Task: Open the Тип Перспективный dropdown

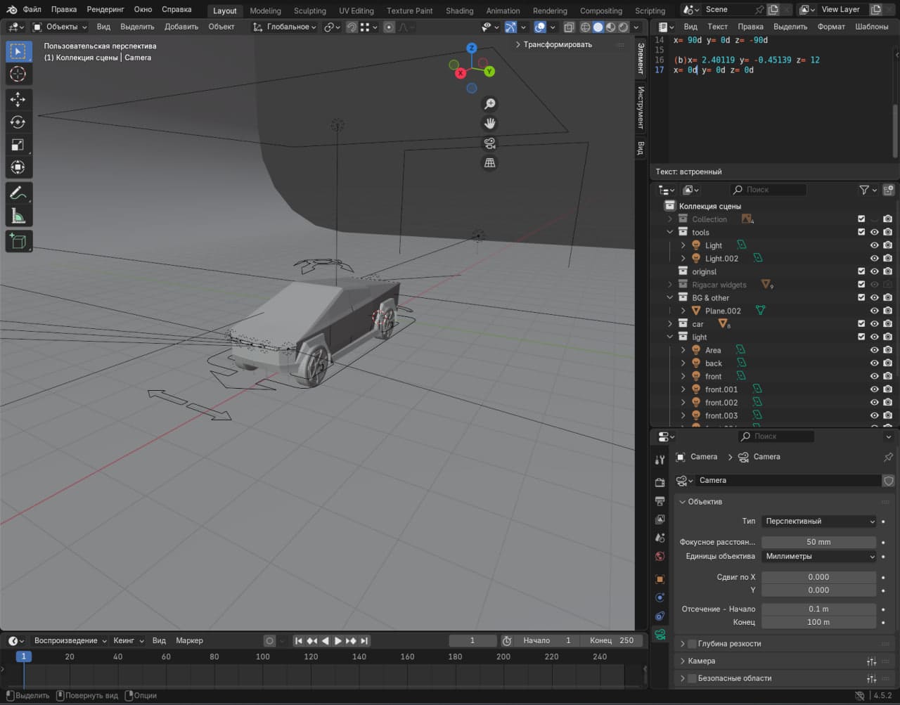Action: pyautogui.click(x=819, y=522)
